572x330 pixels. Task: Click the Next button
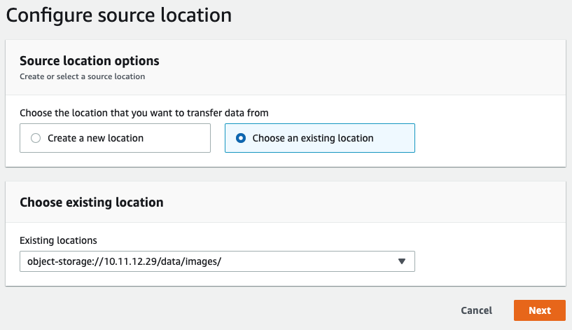[x=540, y=310]
